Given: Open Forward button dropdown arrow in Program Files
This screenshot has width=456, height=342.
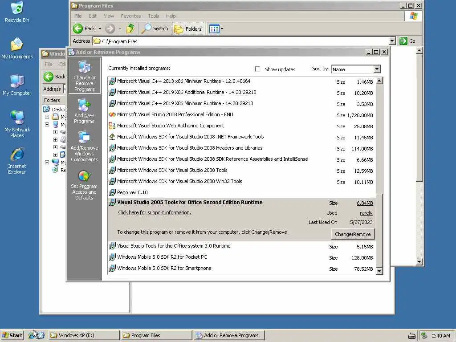Looking at the screenshot, I should 120,28.
